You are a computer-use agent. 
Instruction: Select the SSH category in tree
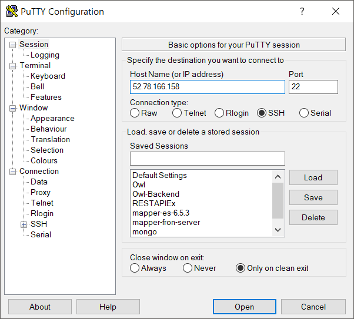coord(39,224)
